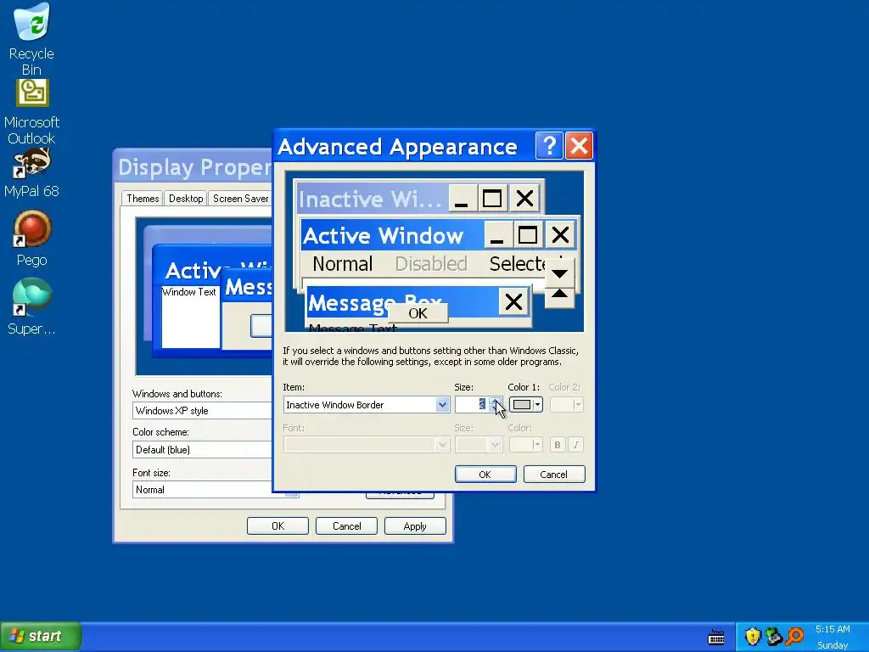Switch to the Desktop tab
The height and width of the screenshot is (652, 869).
pyautogui.click(x=186, y=199)
